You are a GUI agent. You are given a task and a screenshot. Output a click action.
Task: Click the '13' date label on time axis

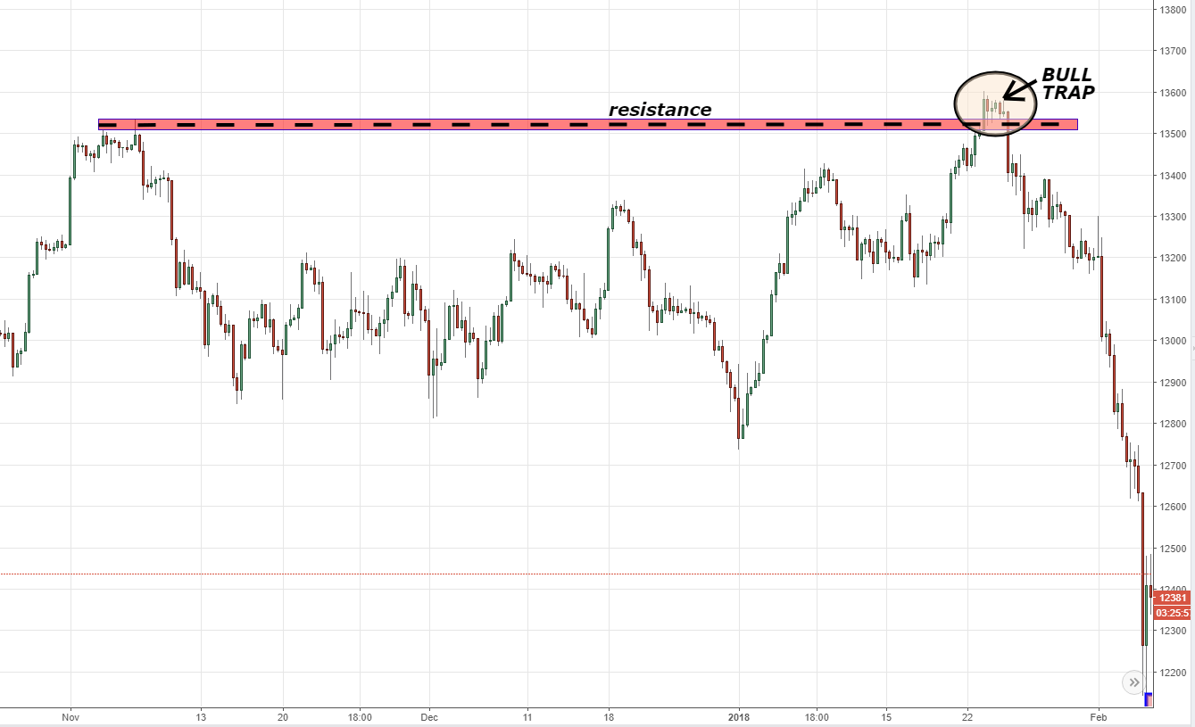pos(202,716)
